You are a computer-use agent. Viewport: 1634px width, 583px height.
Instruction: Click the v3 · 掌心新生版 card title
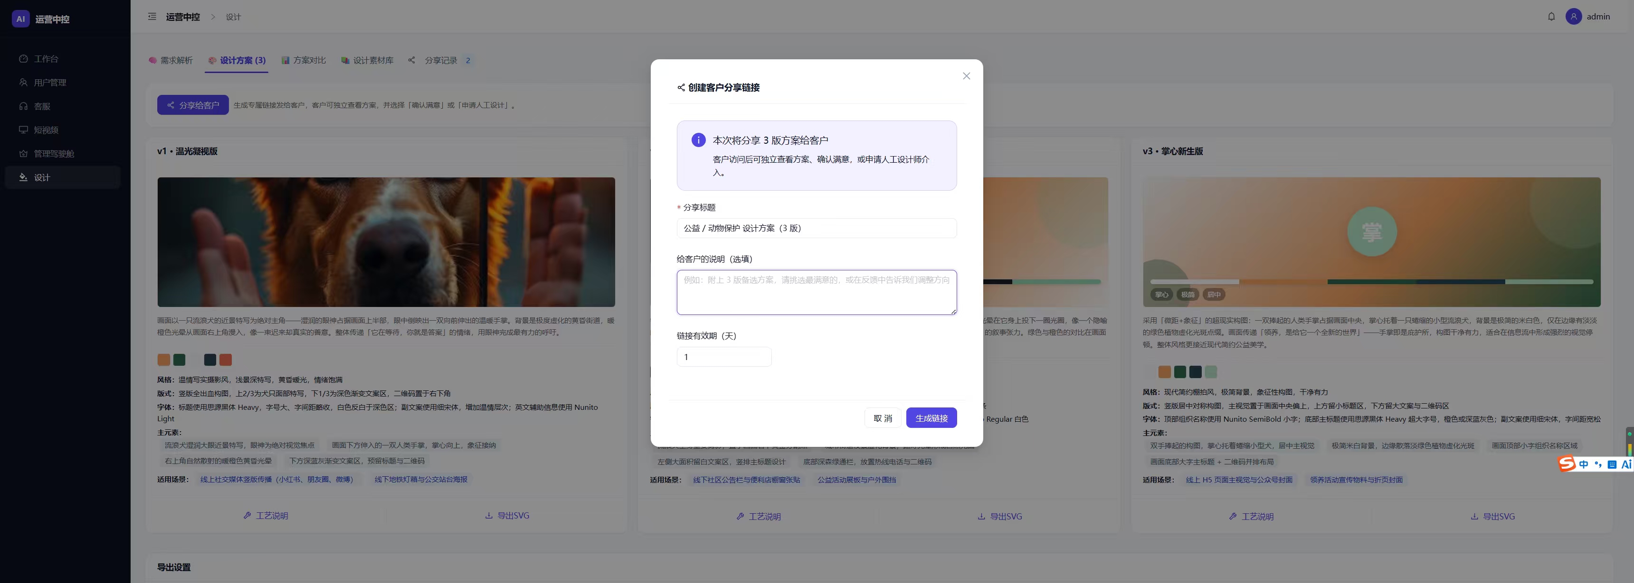1173,151
